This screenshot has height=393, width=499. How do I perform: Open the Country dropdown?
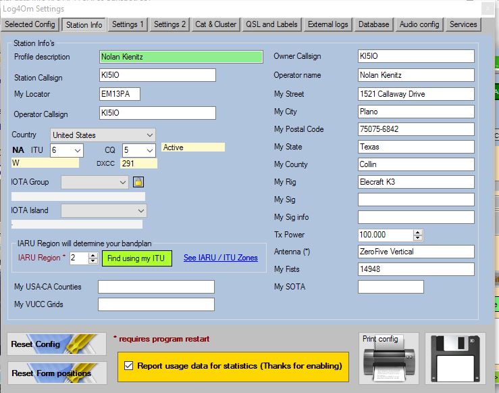coord(103,135)
